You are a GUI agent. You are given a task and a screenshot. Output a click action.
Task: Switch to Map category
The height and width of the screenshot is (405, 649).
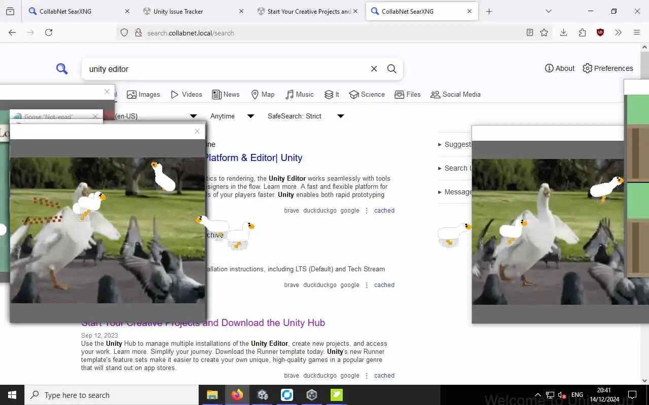pos(263,94)
